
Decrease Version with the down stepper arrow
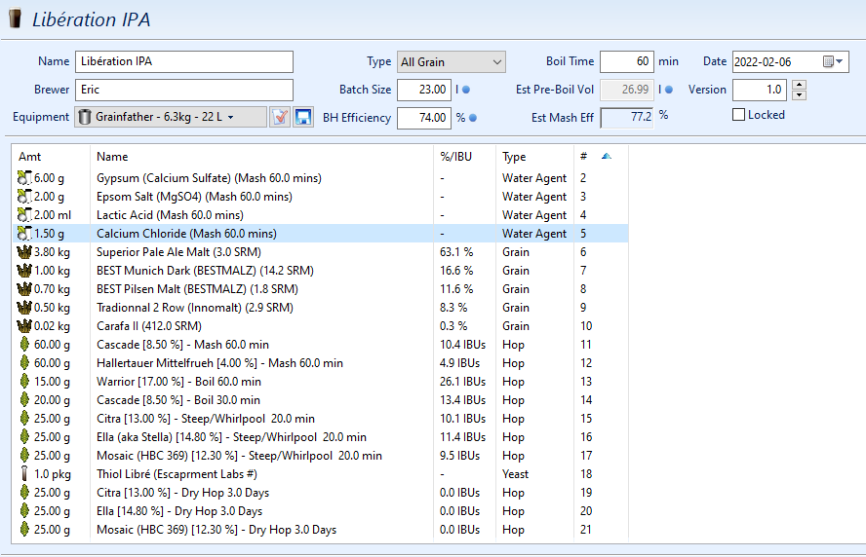(x=799, y=94)
